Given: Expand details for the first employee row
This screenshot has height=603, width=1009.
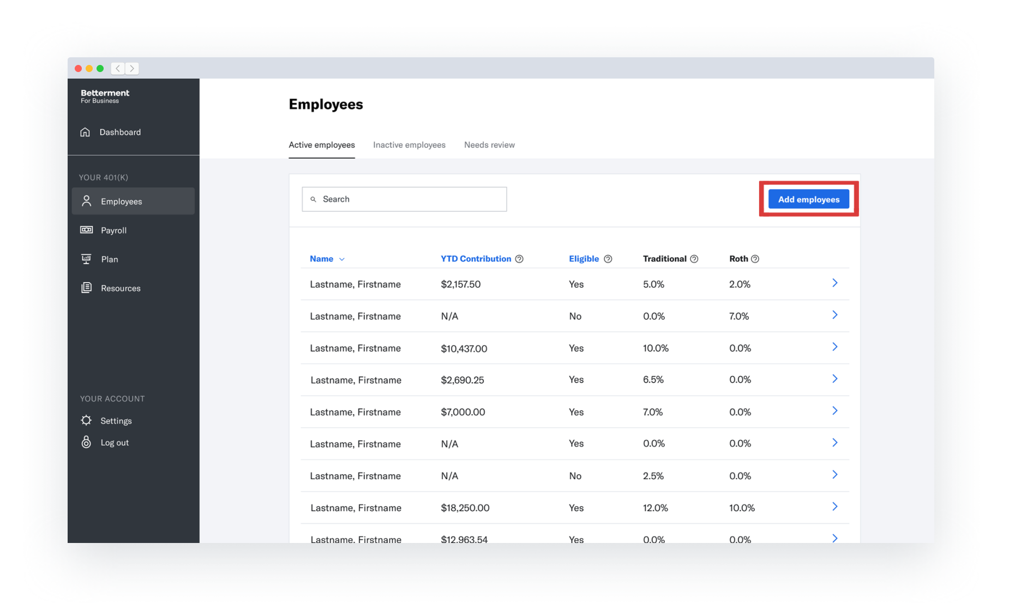Looking at the screenshot, I should point(834,283).
